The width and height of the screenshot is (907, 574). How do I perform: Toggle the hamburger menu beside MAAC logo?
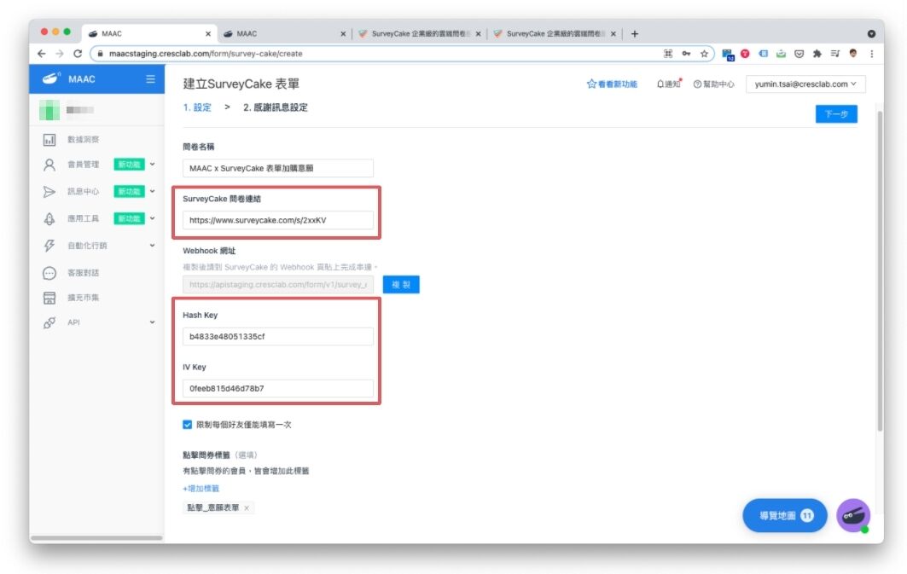(150, 79)
